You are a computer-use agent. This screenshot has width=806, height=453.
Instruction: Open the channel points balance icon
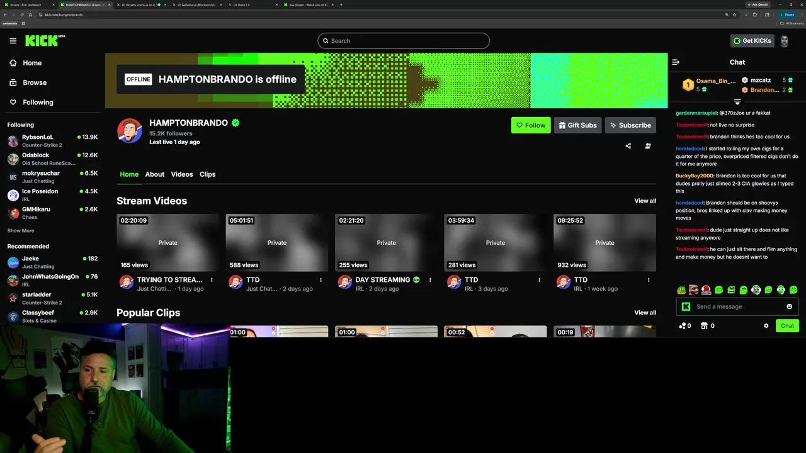click(683, 326)
